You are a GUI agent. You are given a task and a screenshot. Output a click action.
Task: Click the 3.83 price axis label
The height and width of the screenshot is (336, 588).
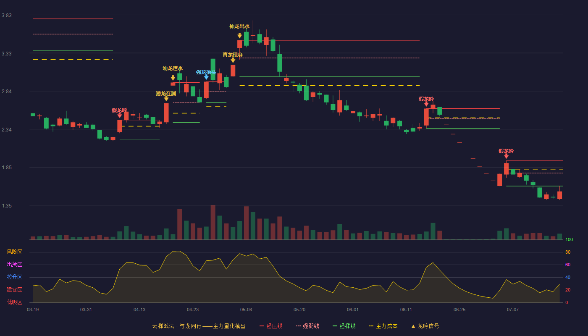tap(7, 16)
